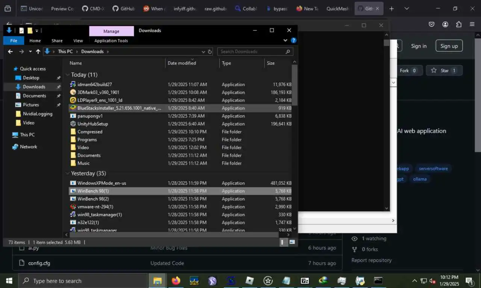
Task: Click the Sign up button on GitHub
Action: tap(449, 46)
